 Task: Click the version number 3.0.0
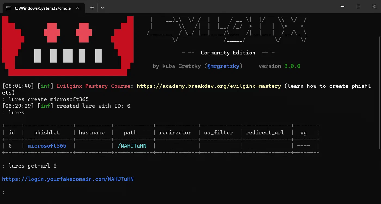pos(292,66)
